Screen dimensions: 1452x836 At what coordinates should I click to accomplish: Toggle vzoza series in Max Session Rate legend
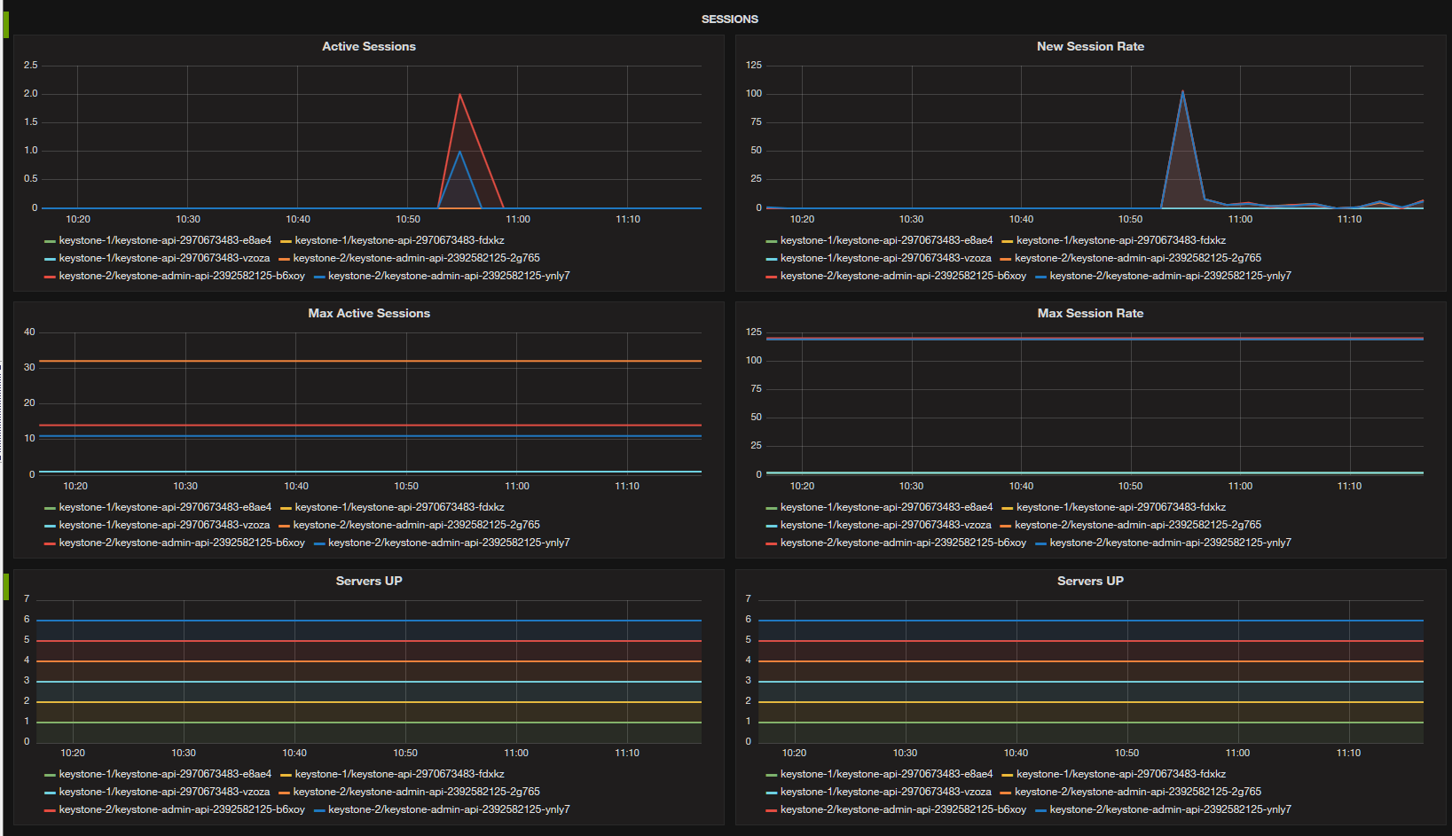click(x=885, y=525)
